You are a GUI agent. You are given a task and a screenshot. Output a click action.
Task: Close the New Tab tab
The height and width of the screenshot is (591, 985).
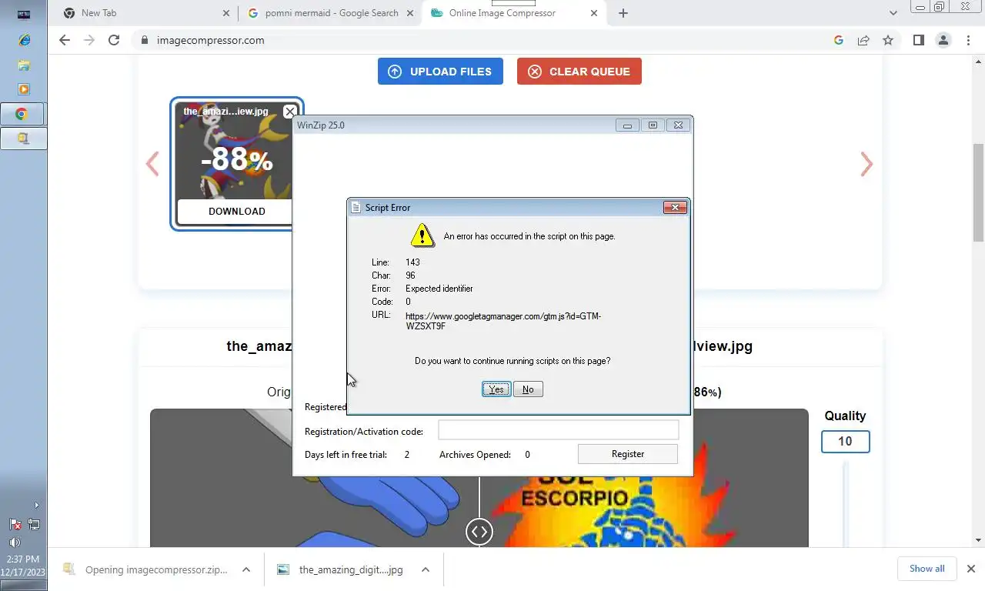click(x=225, y=13)
